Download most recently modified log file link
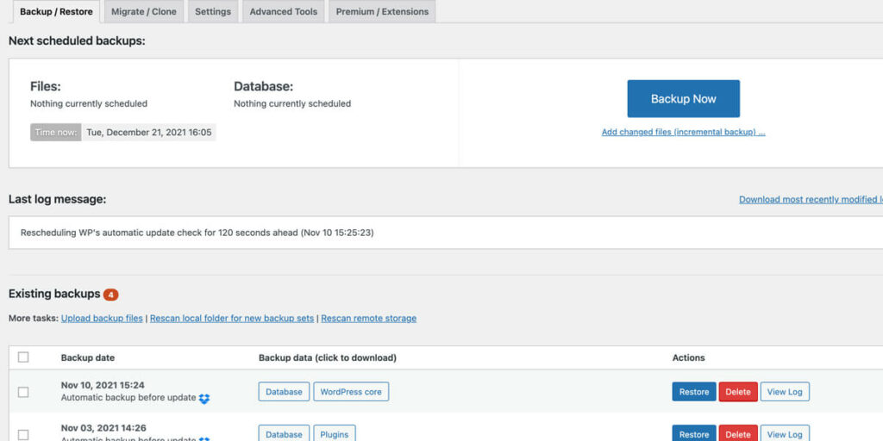 (811, 200)
